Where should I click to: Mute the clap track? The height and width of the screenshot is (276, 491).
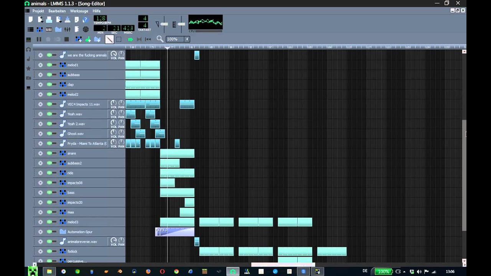pyautogui.click(x=49, y=84)
